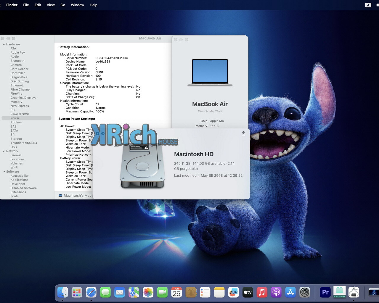Select Applications under Software
The width and height of the screenshot is (379, 303).
tap(20, 180)
